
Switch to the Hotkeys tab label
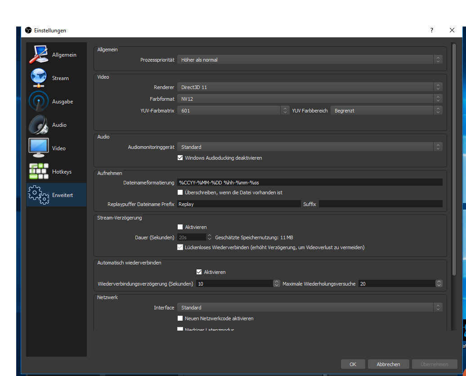tap(62, 172)
